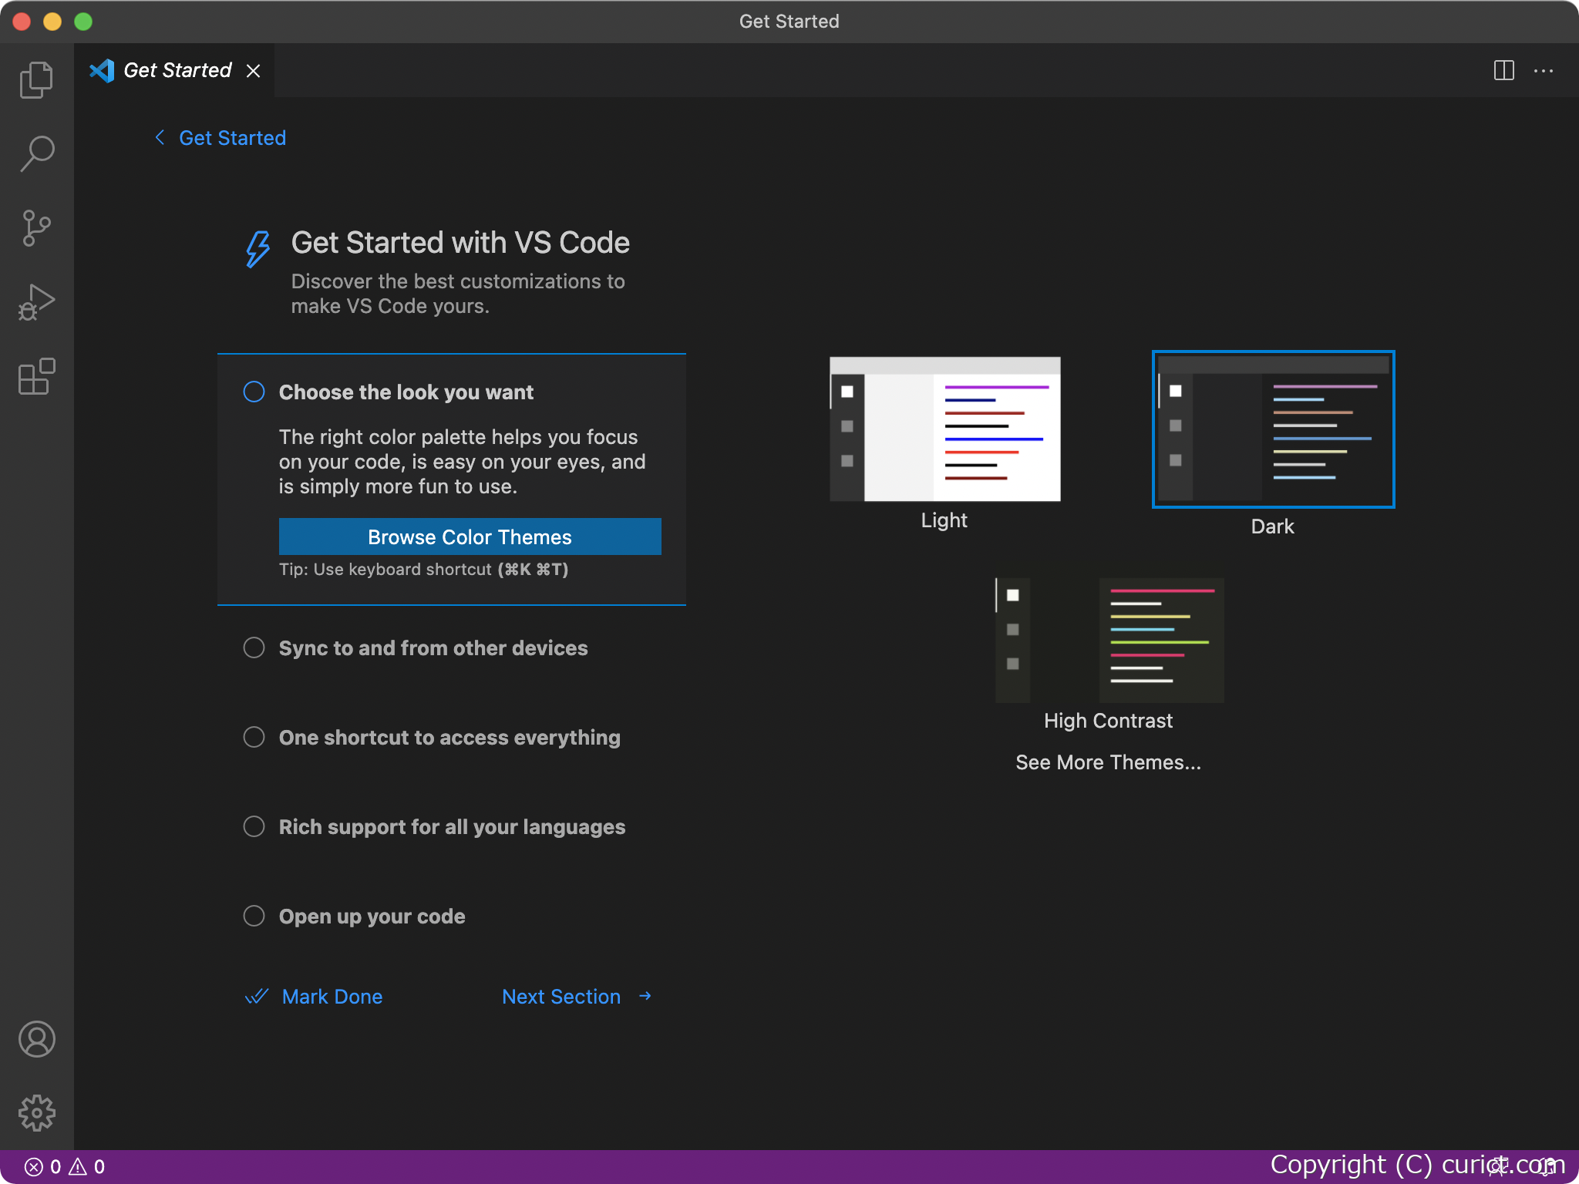Screen dimensions: 1579x1184
Task: Open the Accounts icon at bottom left
Action: click(36, 1039)
